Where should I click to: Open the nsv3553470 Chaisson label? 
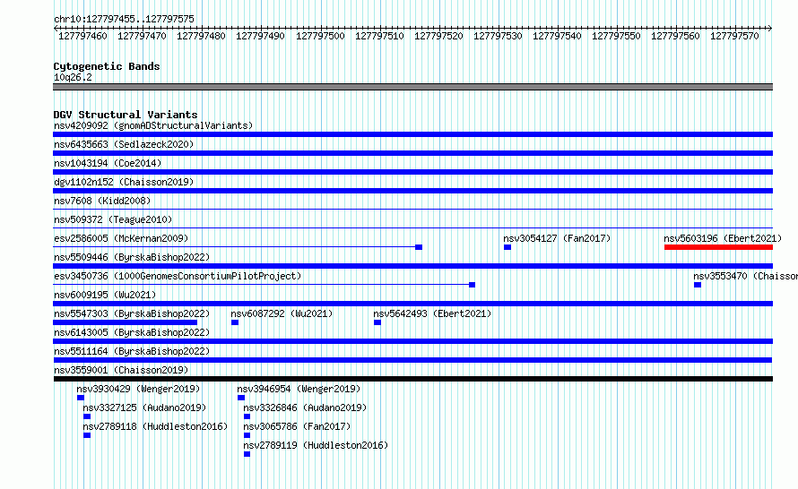coord(745,276)
